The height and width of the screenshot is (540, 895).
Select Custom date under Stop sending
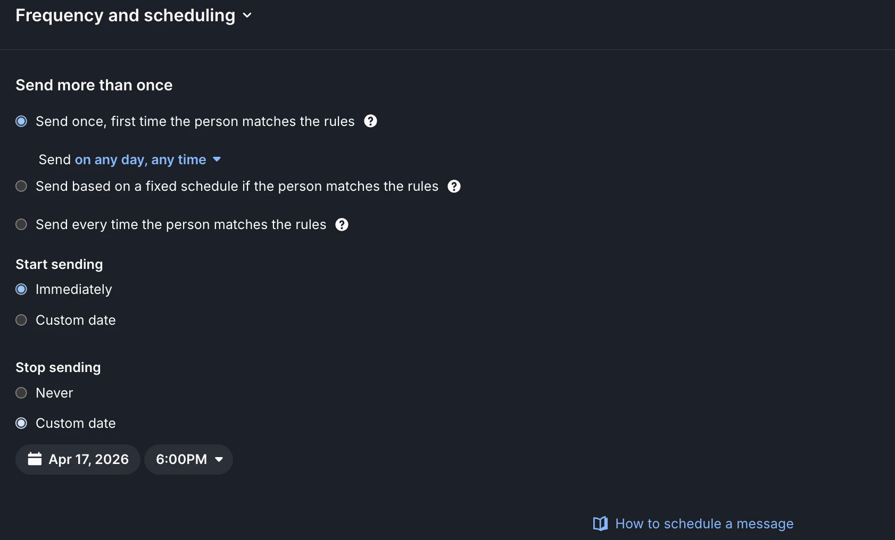coord(21,423)
